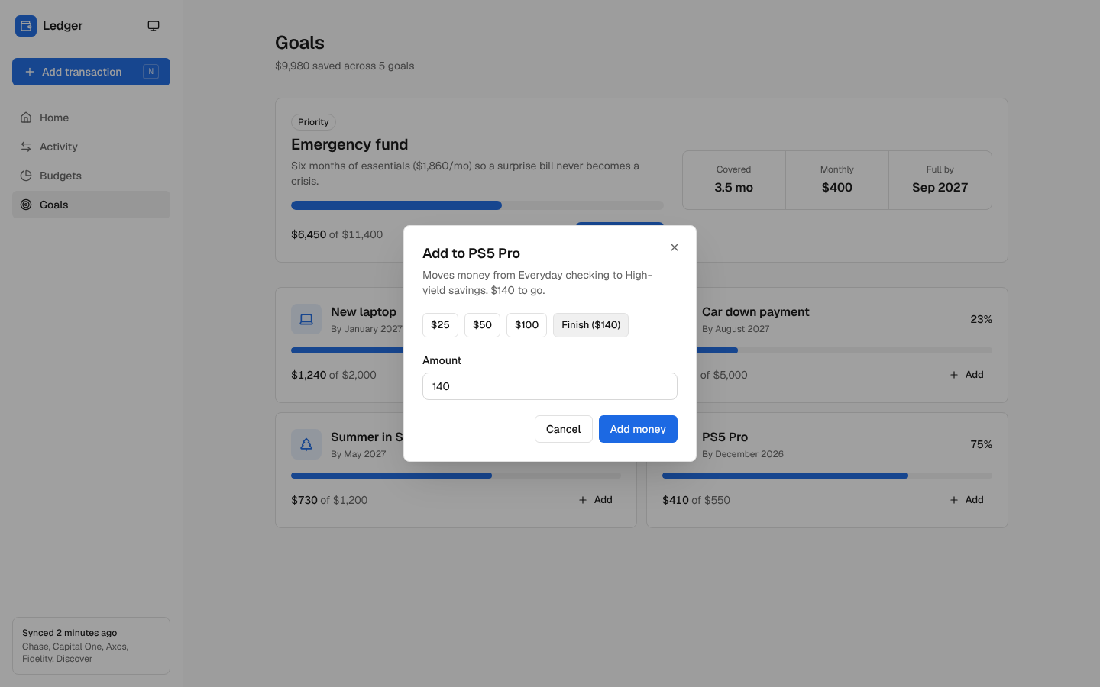Click the PS5 Pro progress bar

[827, 476]
